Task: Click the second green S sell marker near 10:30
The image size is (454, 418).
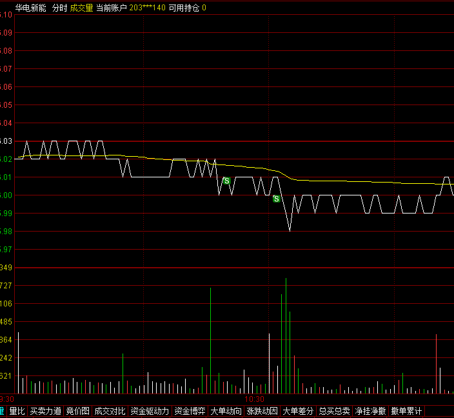Action: tap(277, 199)
